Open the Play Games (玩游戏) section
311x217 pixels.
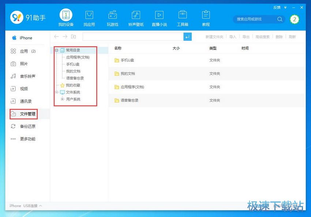112,18
